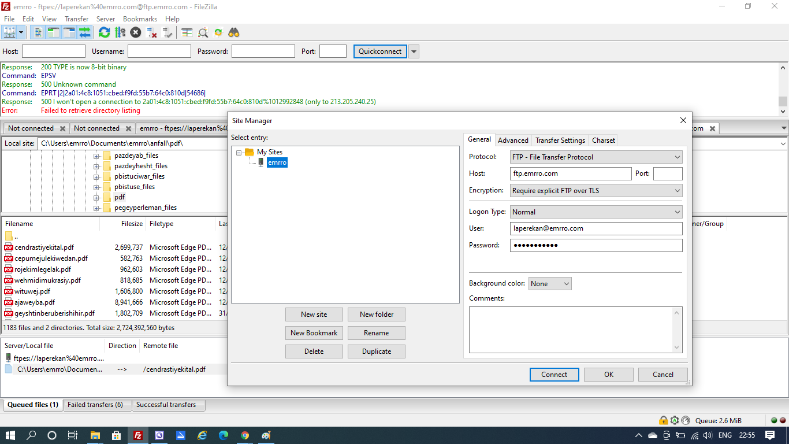The image size is (789, 444).
Task: Refresh file and folder lists
Action: coord(104,32)
